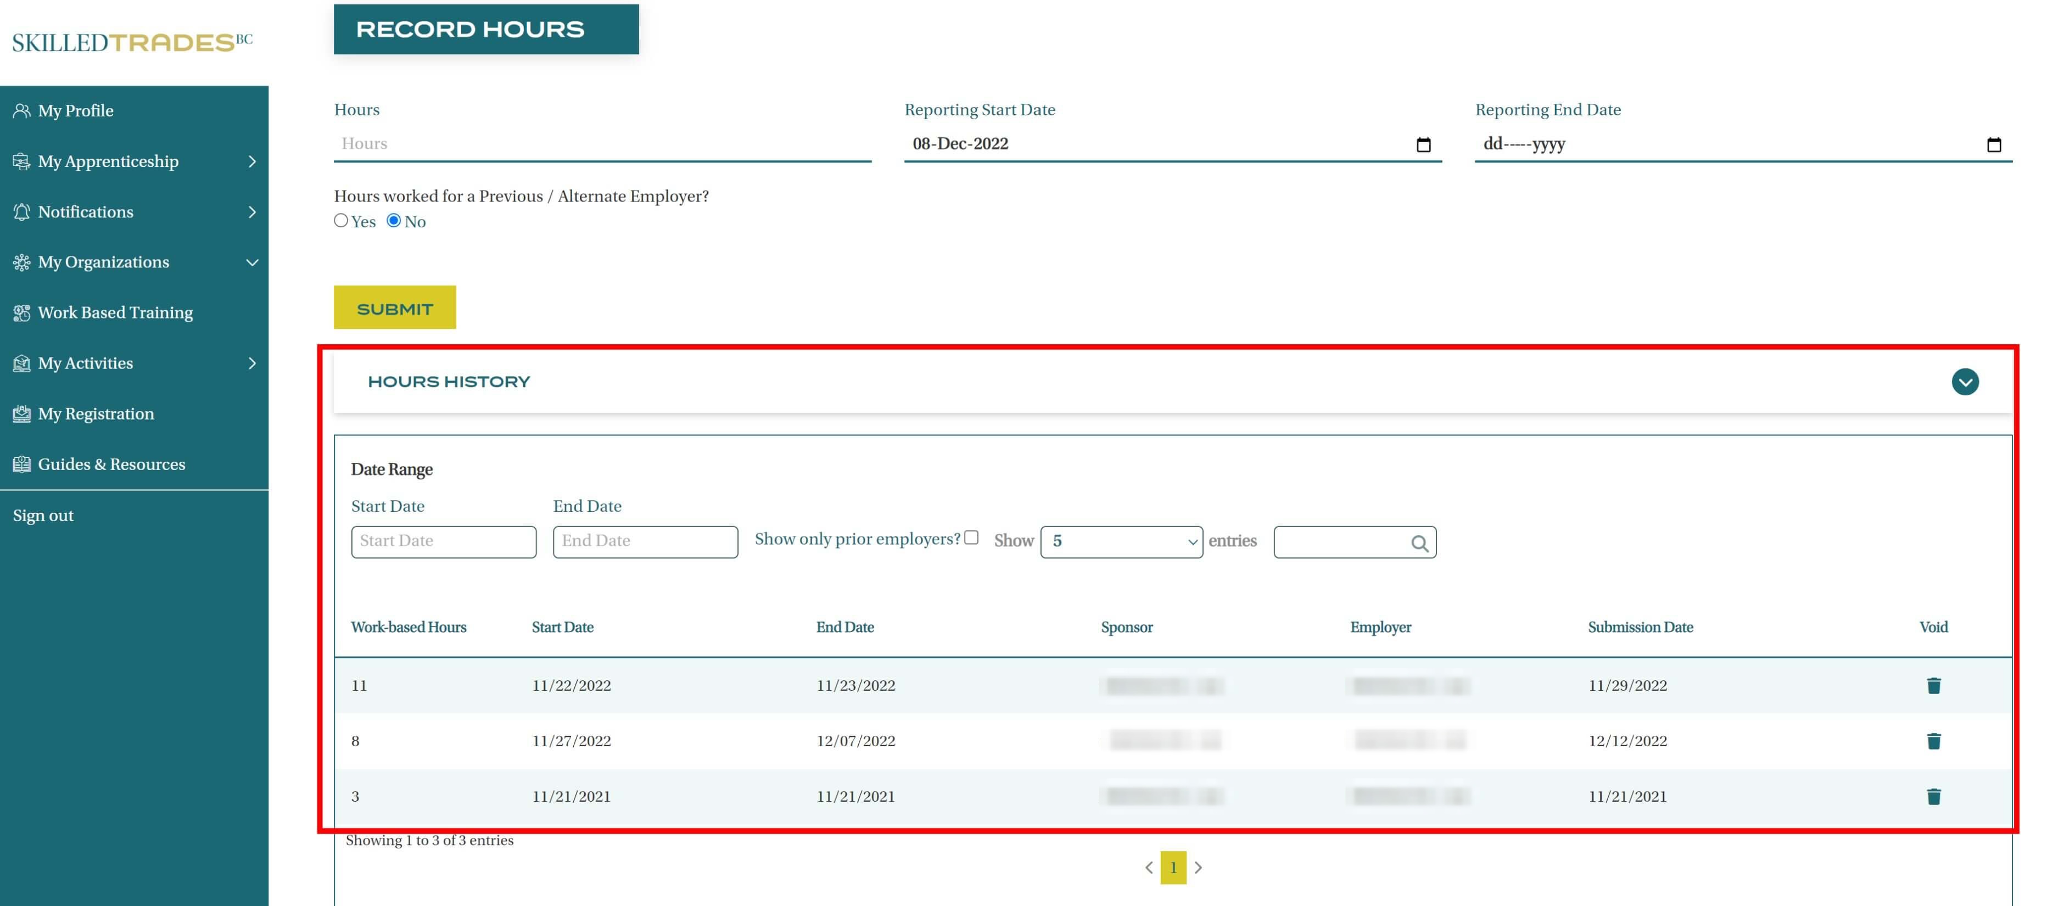
Task: Select No for previous employer hours
Action: pyautogui.click(x=393, y=220)
